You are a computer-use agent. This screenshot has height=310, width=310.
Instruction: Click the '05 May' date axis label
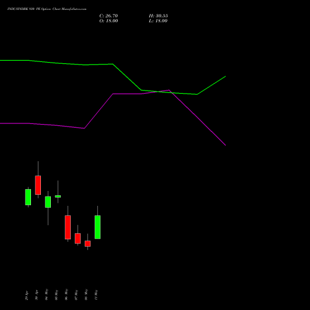pos(56,294)
